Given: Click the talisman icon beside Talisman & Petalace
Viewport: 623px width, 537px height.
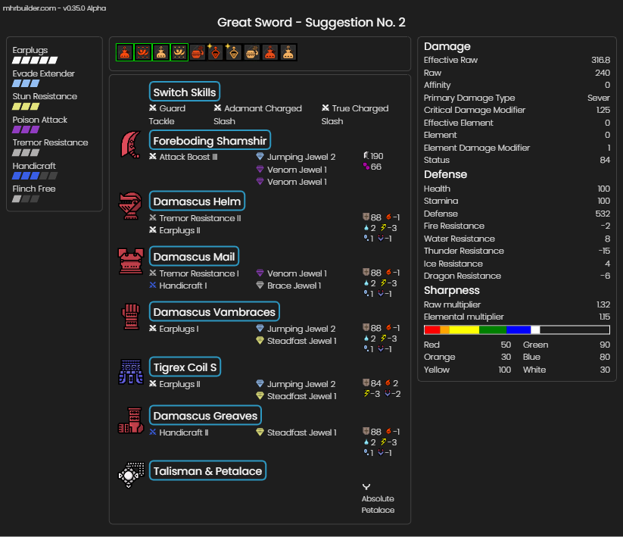Looking at the screenshot, I should 131,475.
